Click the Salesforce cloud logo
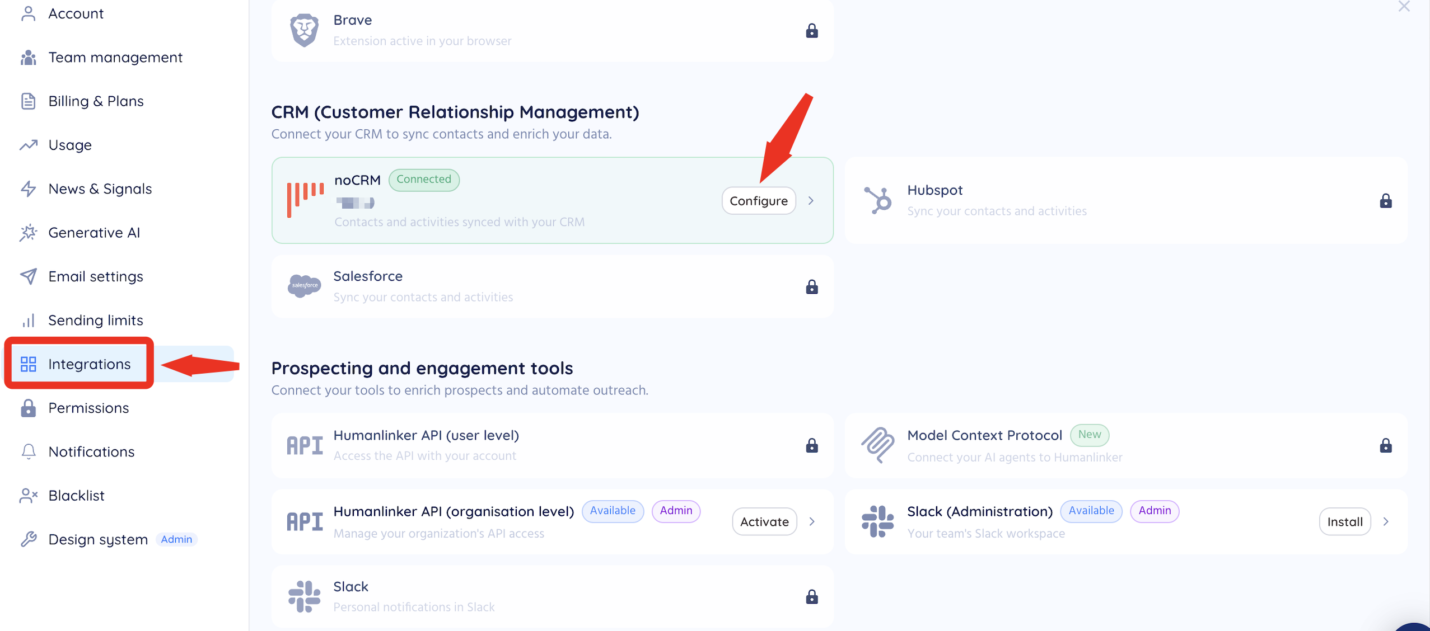 pos(304,286)
